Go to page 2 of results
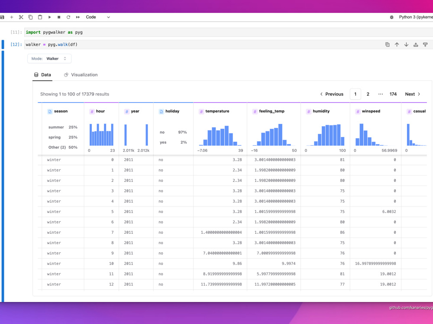Screen dimensions: 433x324 (368, 94)
